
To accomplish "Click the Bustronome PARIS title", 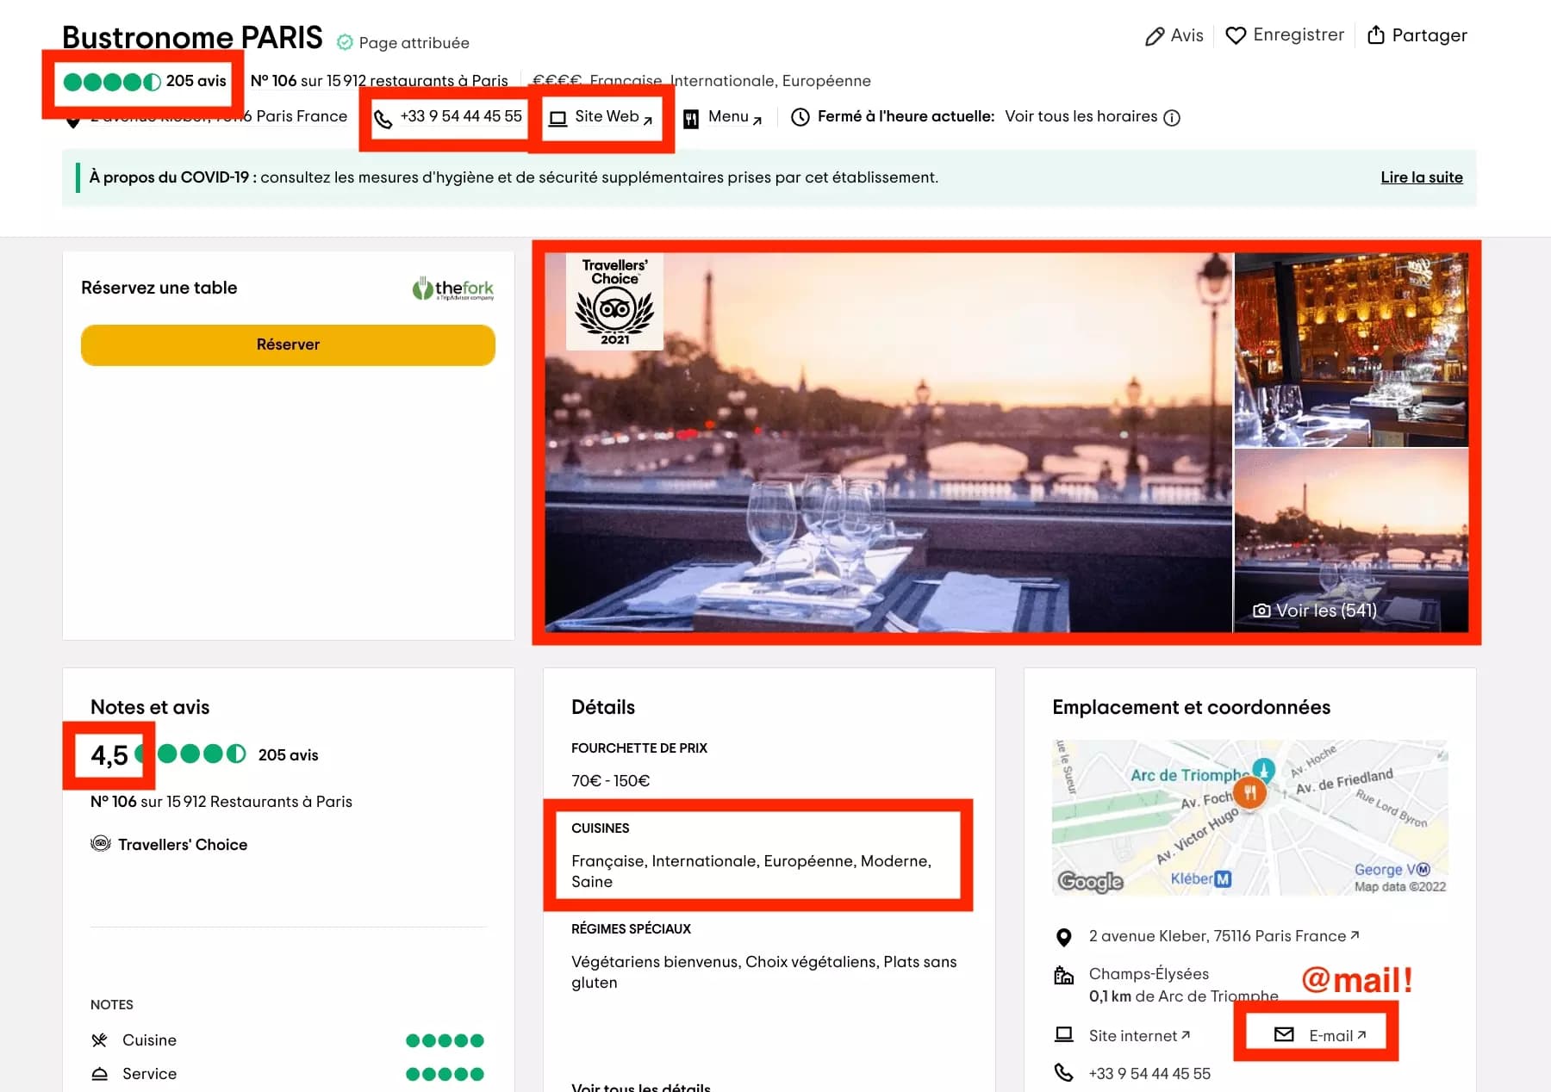I will coord(192,38).
